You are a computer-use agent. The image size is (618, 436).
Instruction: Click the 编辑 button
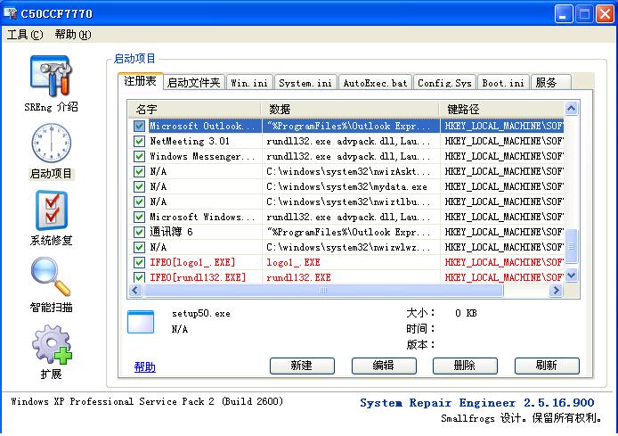point(384,366)
